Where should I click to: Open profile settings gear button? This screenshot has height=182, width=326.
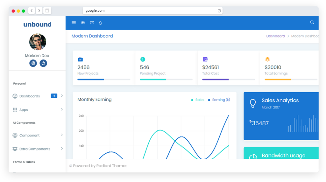tap(33, 63)
